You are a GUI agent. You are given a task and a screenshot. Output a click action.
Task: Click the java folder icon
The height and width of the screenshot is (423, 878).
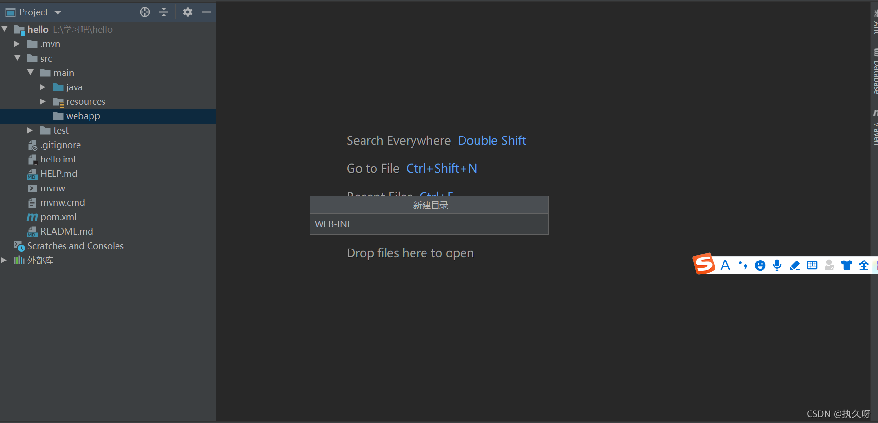click(58, 87)
